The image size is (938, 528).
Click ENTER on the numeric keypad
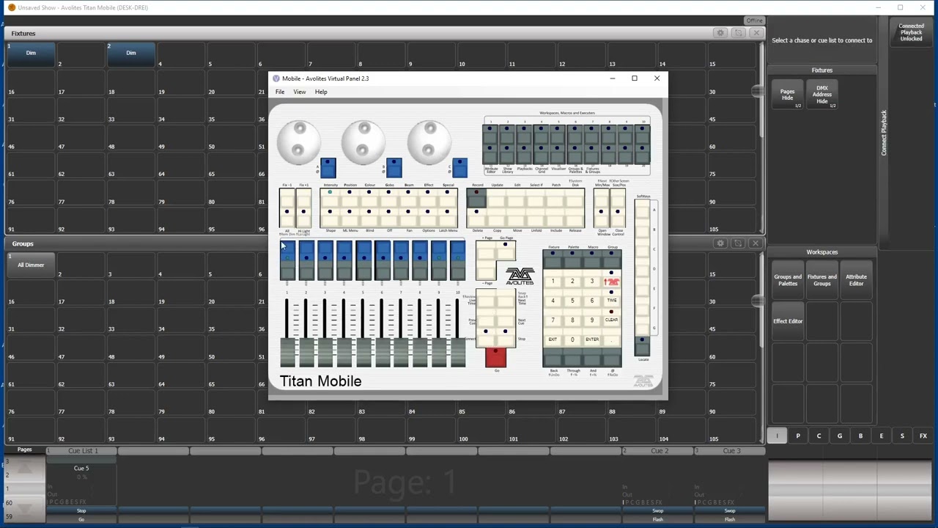[592, 340]
